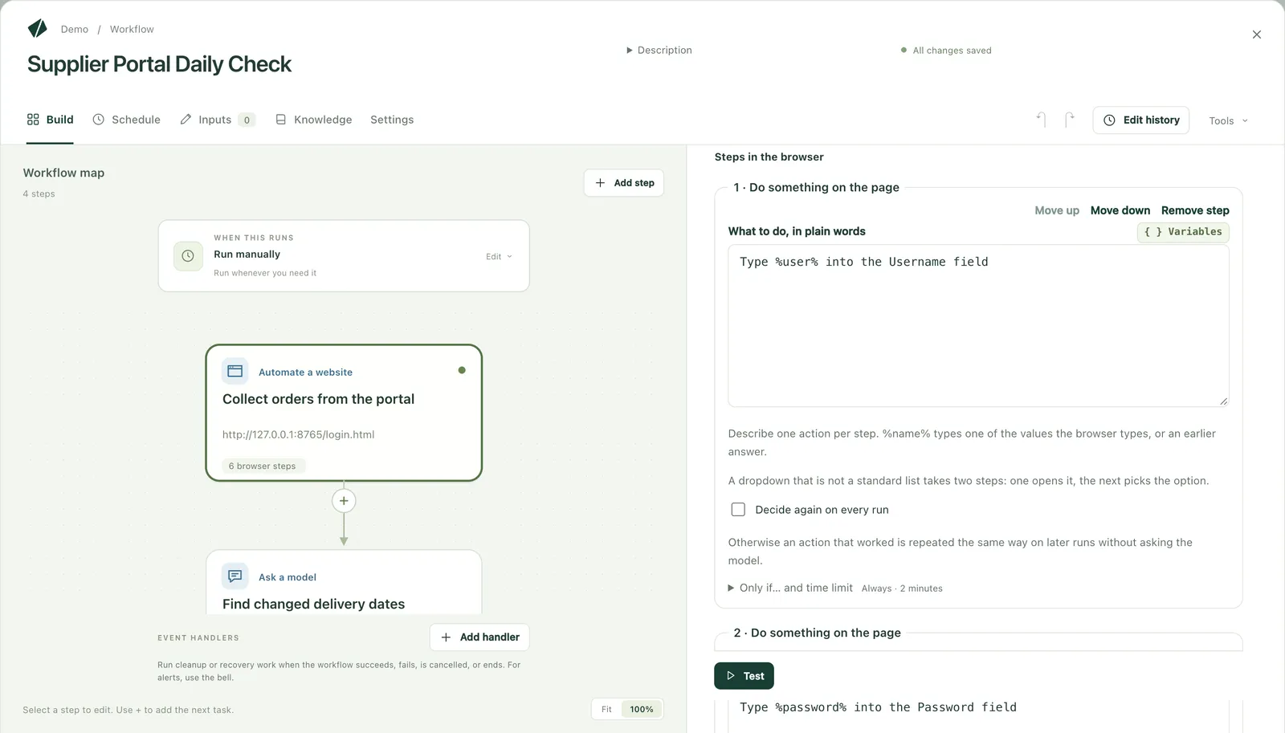Click Move up for step 1

click(x=1057, y=210)
